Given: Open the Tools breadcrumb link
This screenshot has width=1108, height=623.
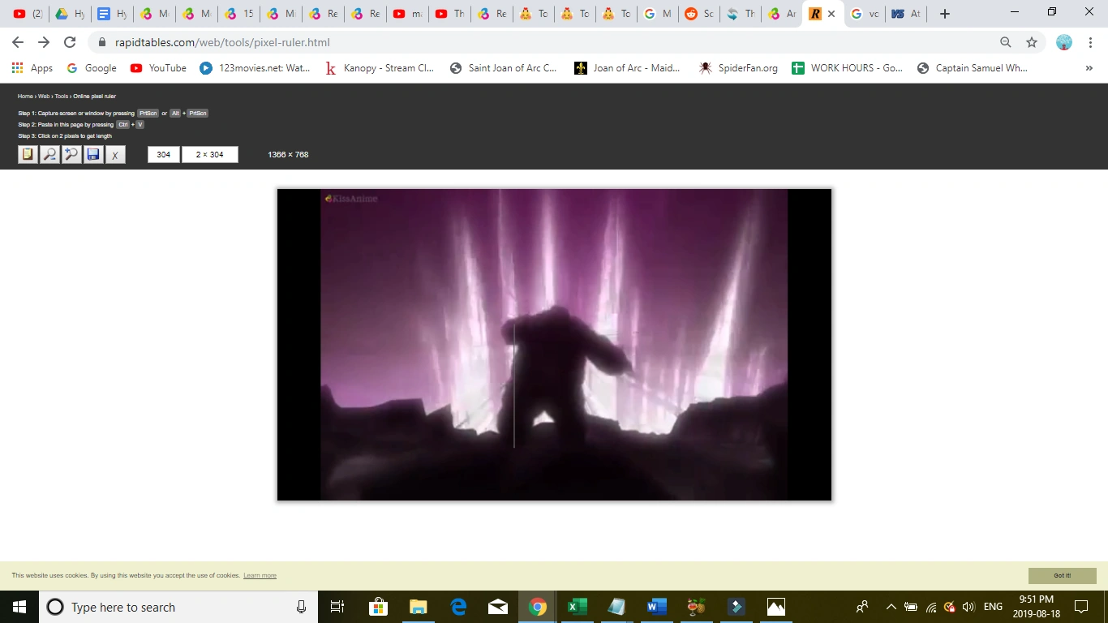Looking at the screenshot, I should (x=62, y=97).
